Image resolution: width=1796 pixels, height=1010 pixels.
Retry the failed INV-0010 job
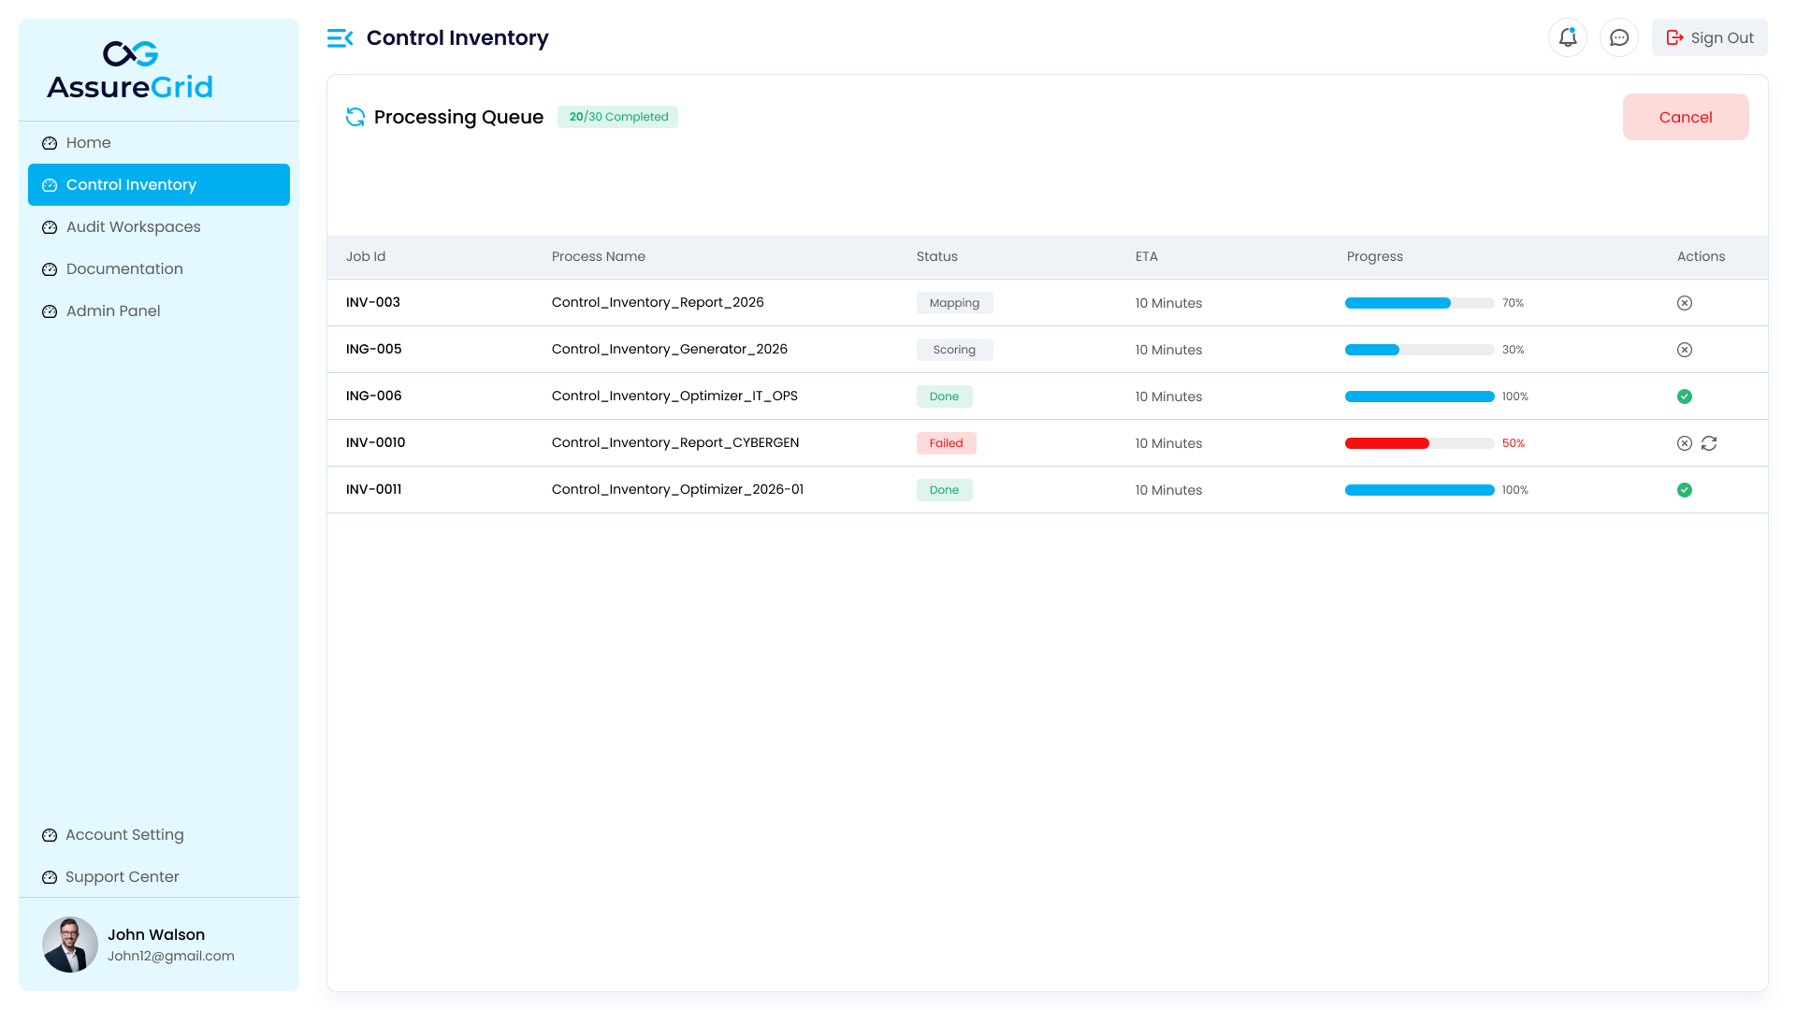pyautogui.click(x=1709, y=443)
